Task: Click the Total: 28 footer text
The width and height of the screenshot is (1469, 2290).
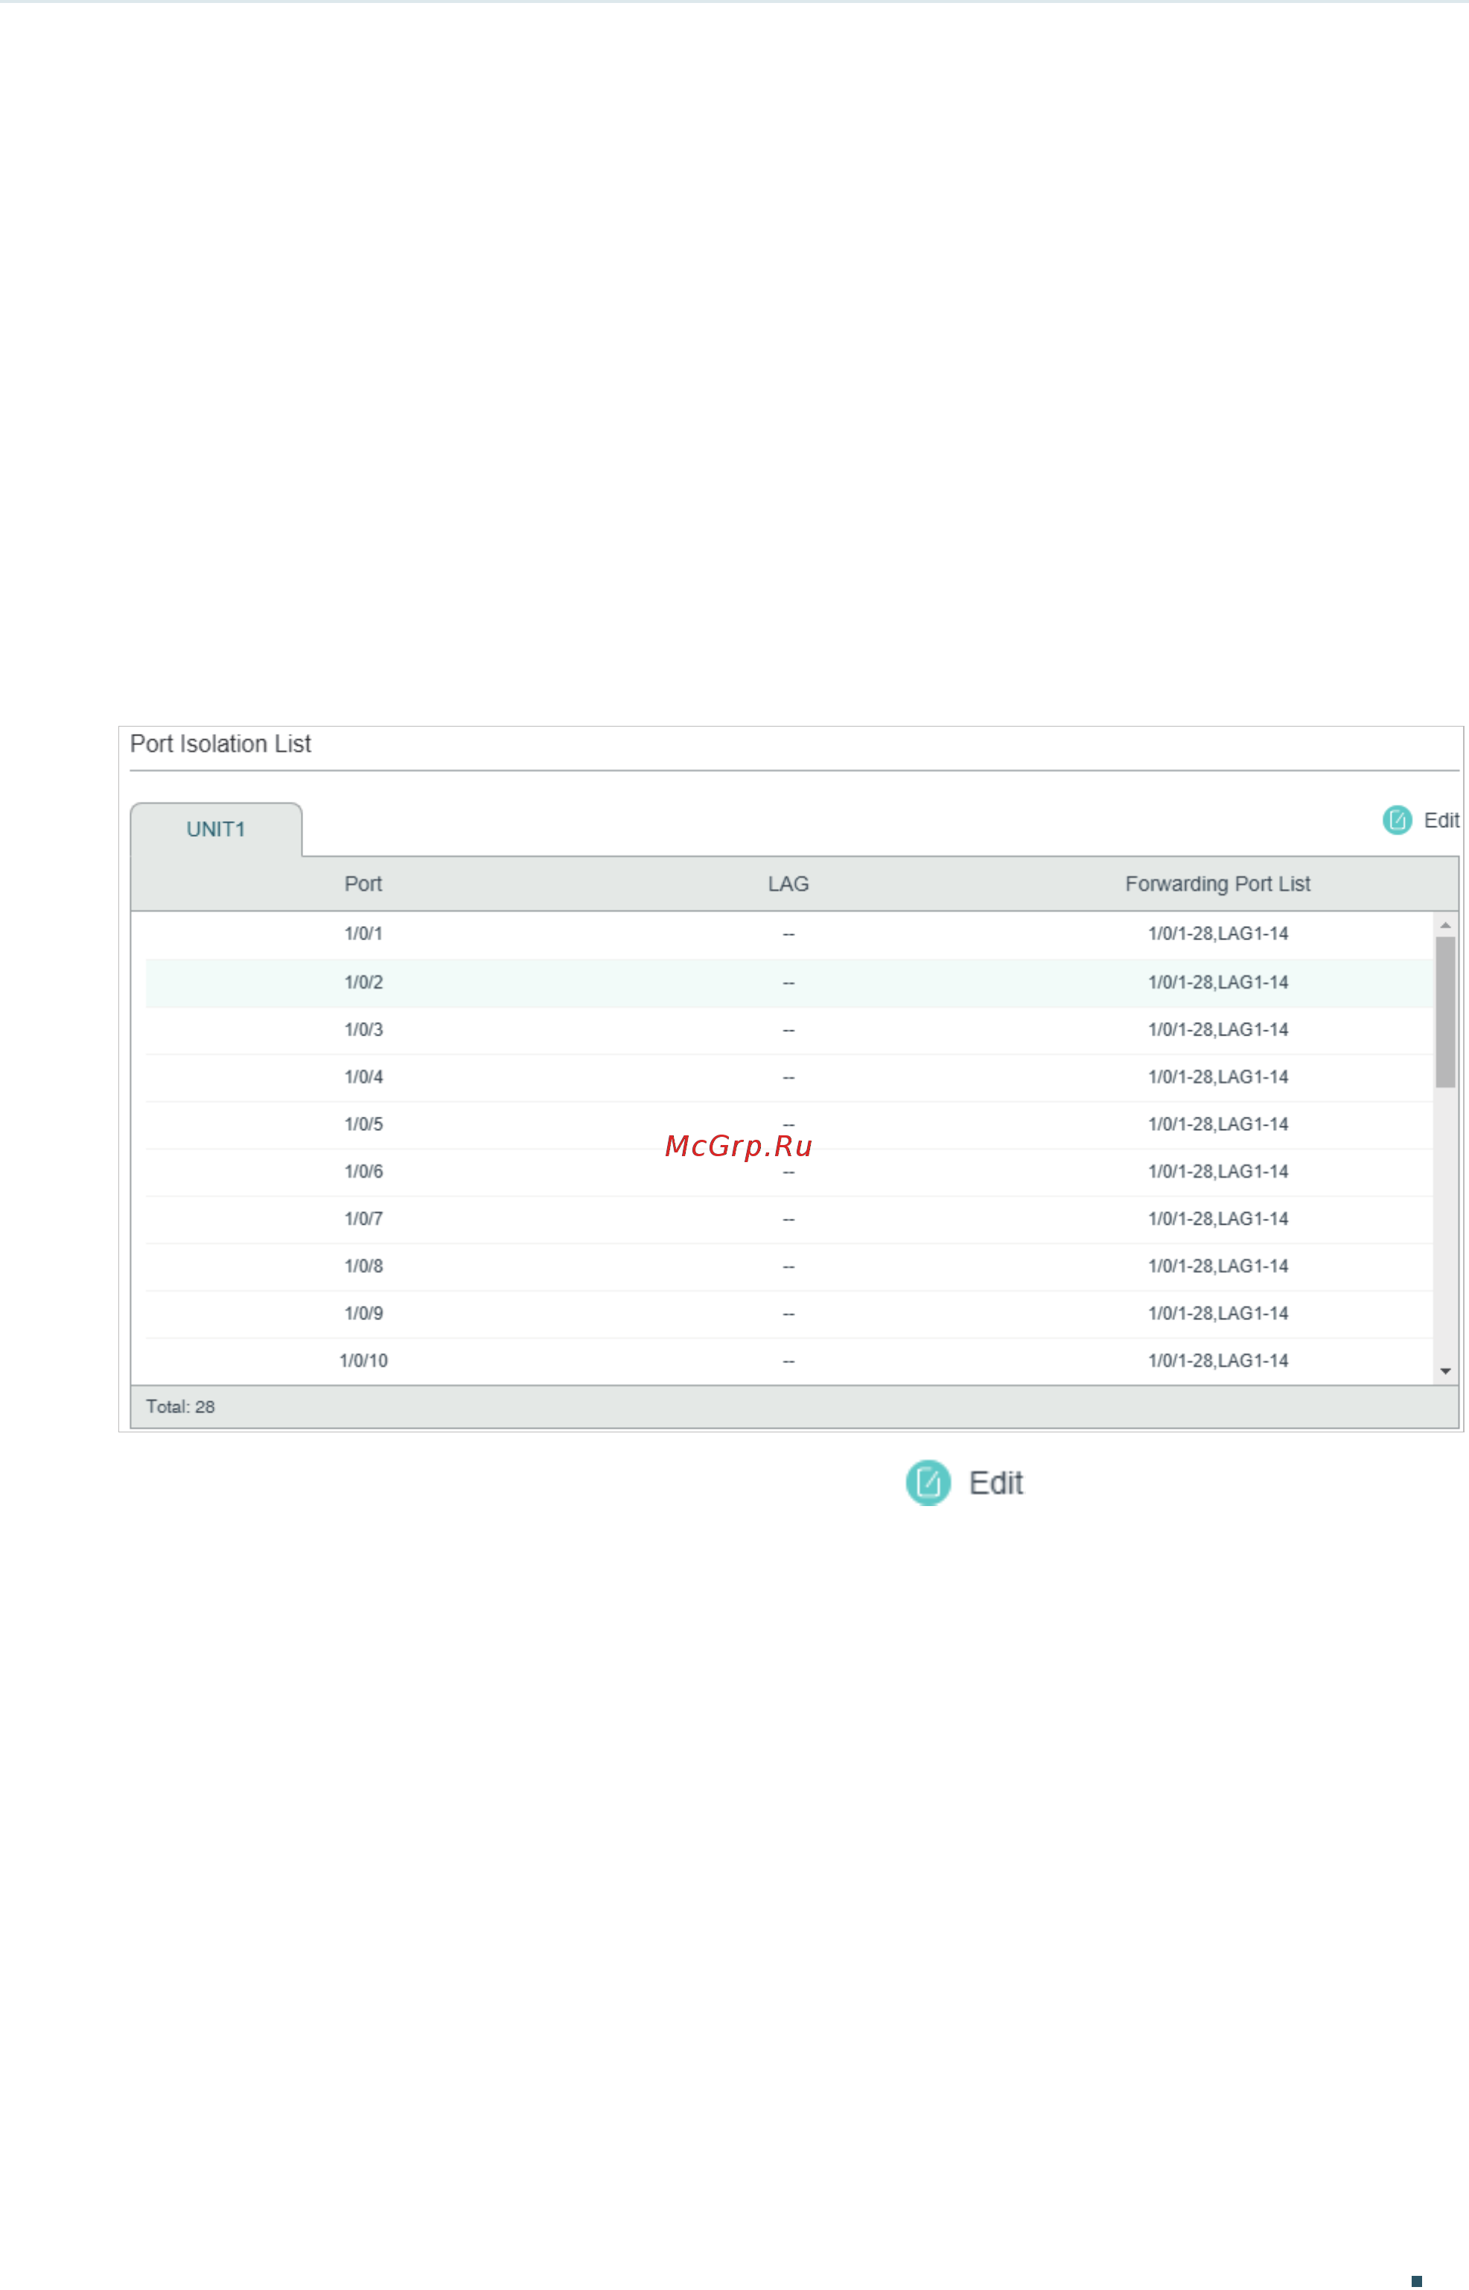Action: click(180, 1407)
